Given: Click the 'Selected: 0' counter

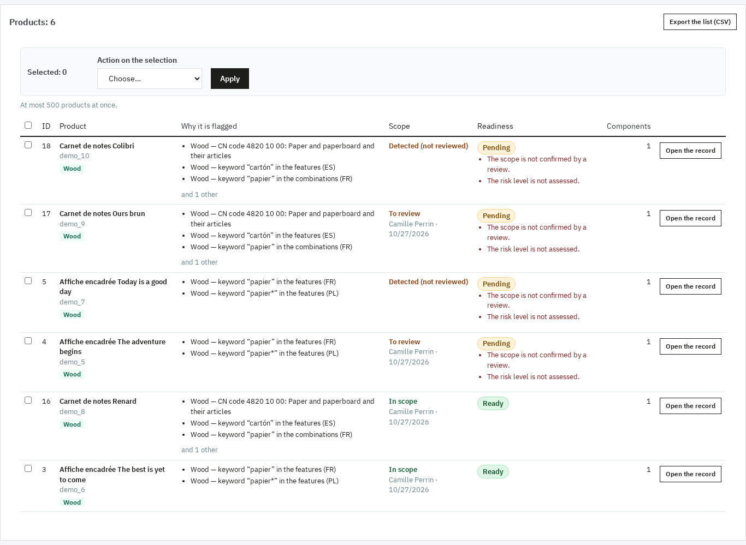Looking at the screenshot, I should click(47, 72).
